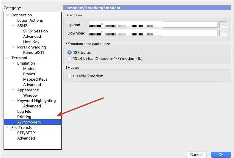Collapse the Terminal tree section
234x158 pixels.
[x=7, y=58]
